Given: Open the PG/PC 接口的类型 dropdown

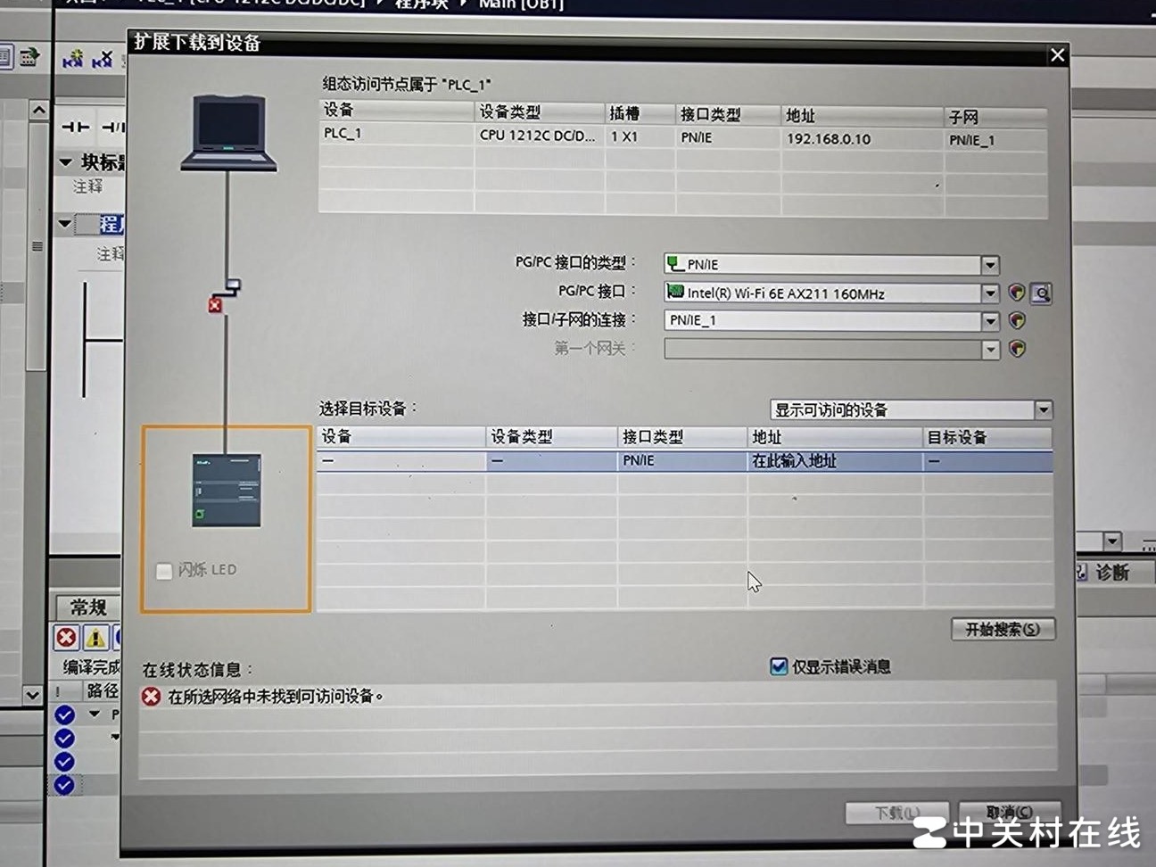Looking at the screenshot, I should 990,264.
